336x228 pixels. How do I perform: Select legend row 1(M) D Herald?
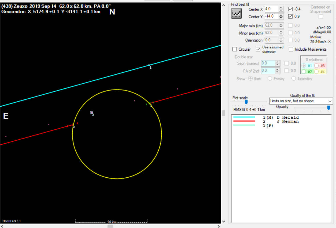coord(281,117)
